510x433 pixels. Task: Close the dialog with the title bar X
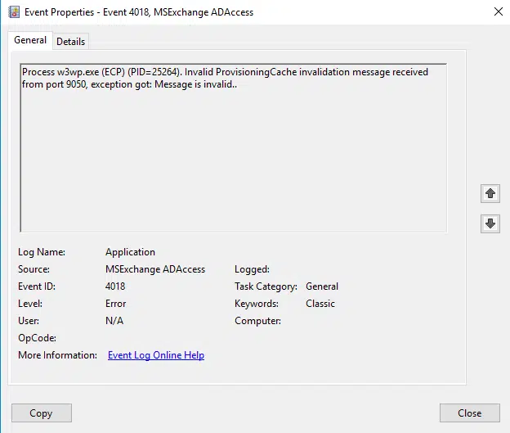tap(498, 11)
